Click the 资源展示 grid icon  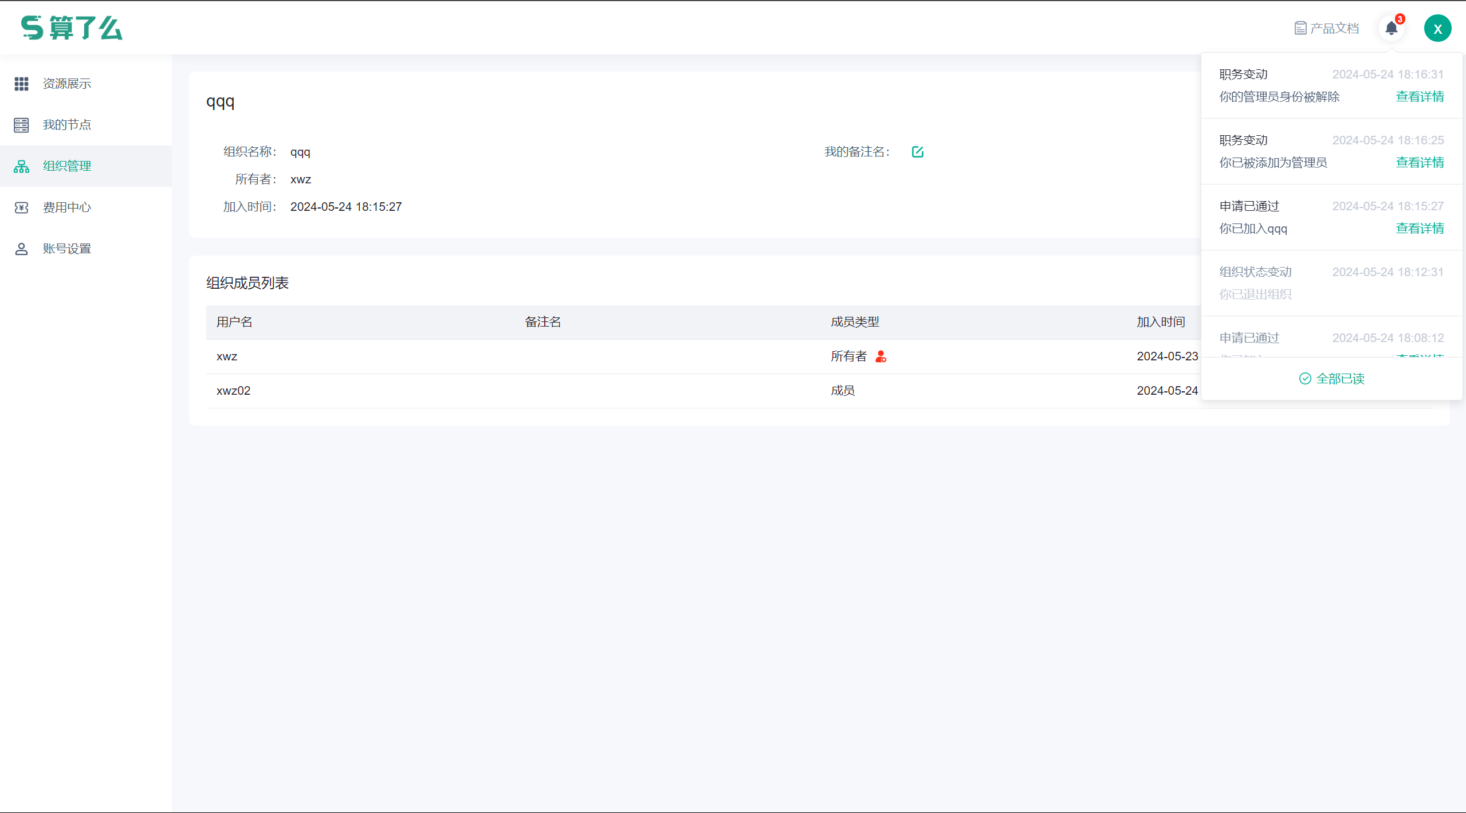pyautogui.click(x=21, y=84)
